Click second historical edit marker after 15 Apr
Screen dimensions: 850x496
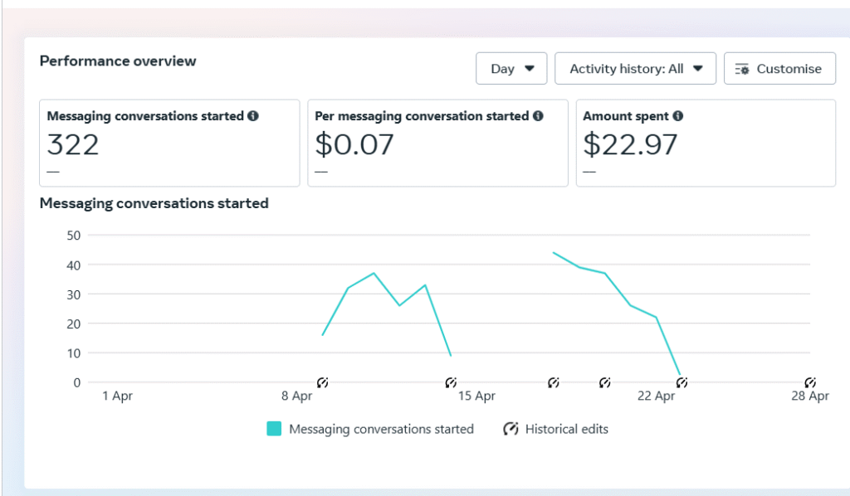[x=605, y=382]
